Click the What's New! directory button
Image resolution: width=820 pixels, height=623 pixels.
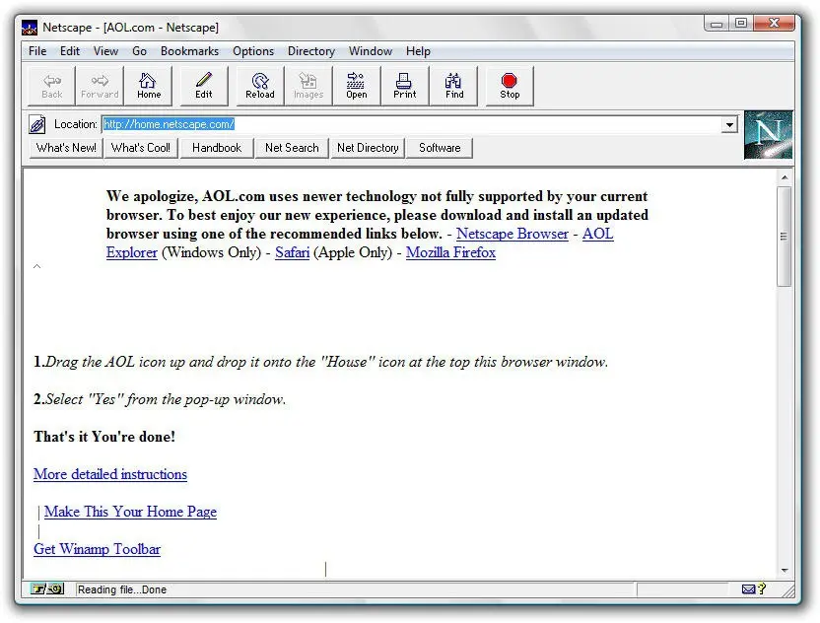pyautogui.click(x=66, y=148)
